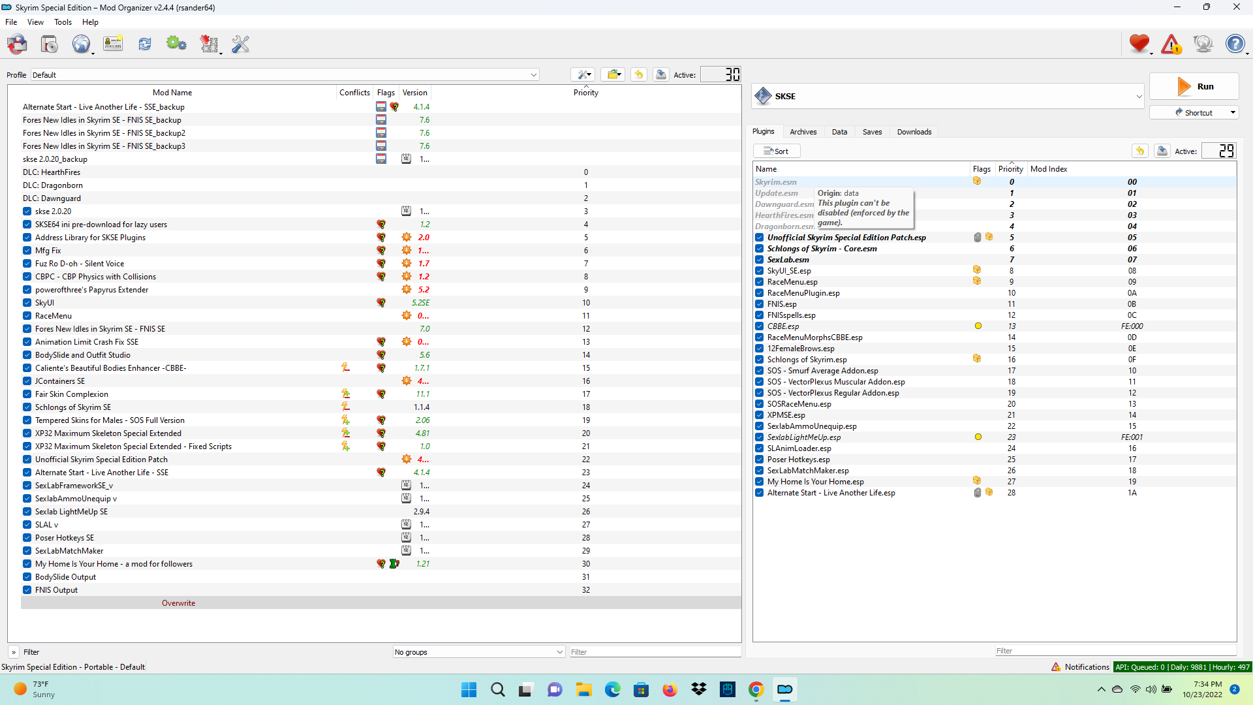This screenshot has width=1253, height=705.
Task: Create a mod list backup icon
Action: click(x=661, y=74)
